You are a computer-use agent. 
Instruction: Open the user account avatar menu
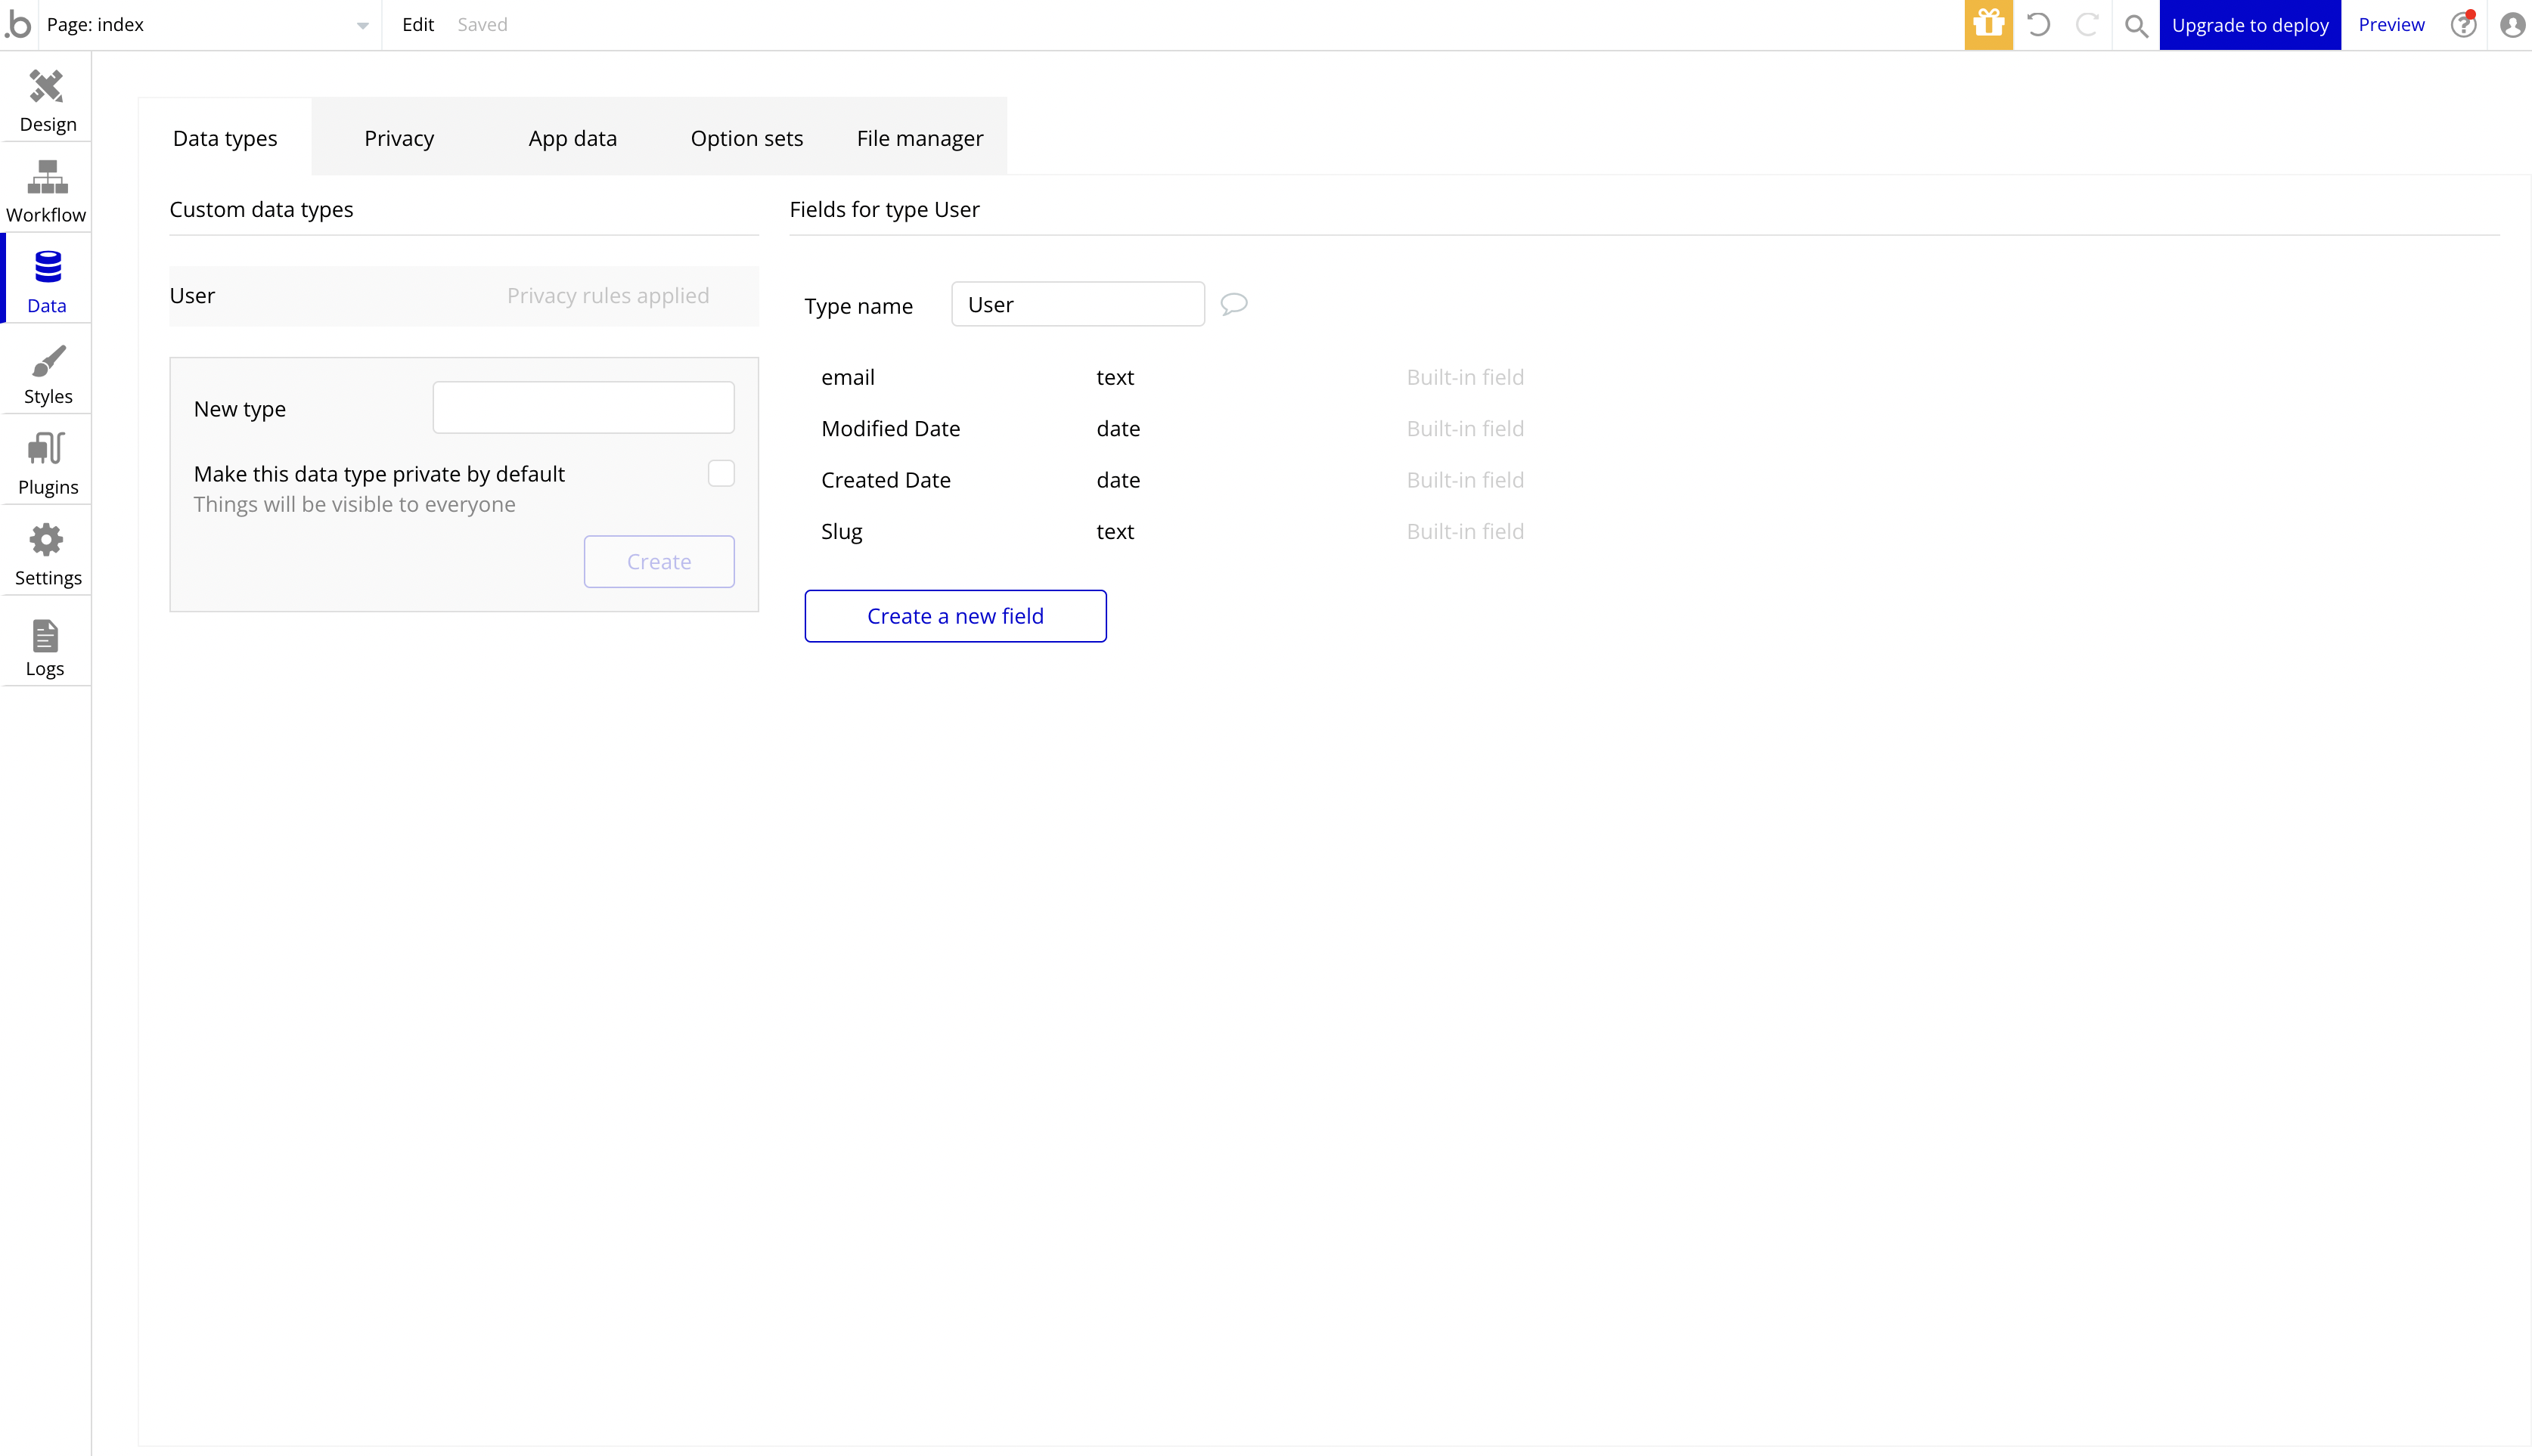click(2512, 25)
